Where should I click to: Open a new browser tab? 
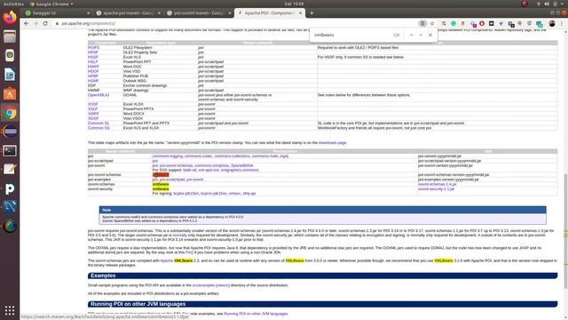(x=312, y=13)
